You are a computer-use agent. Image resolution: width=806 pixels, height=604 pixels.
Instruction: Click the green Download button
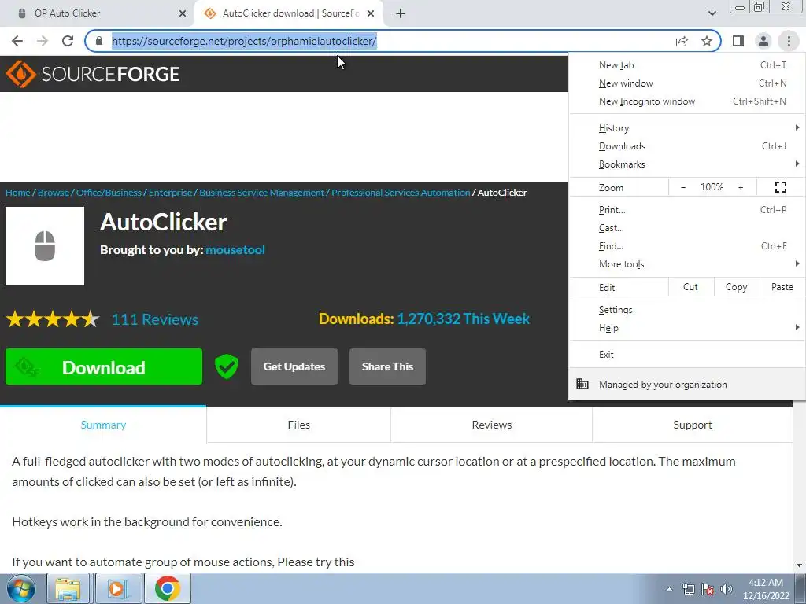tap(104, 366)
